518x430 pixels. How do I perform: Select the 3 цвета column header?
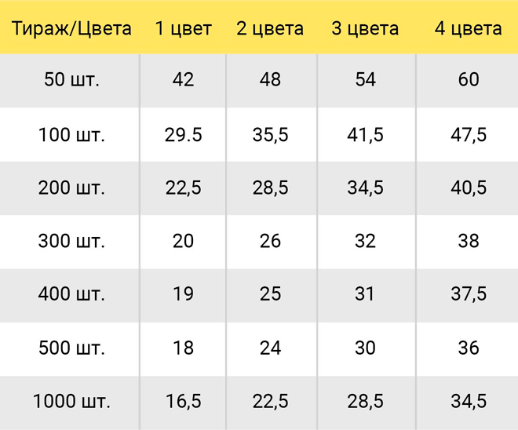point(365,28)
